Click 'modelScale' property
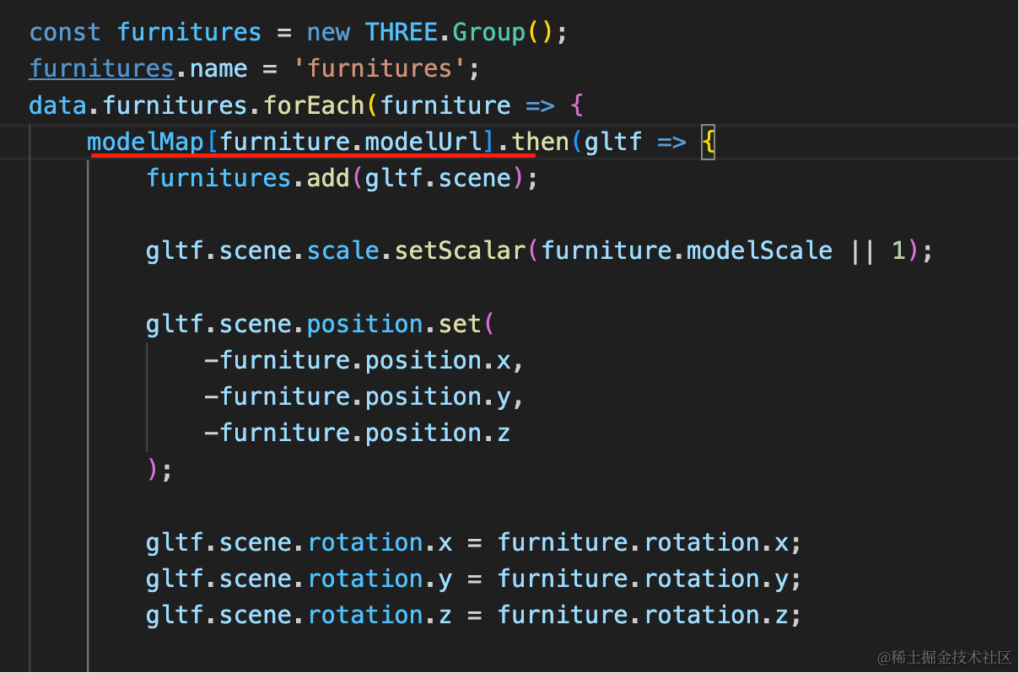This screenshot has height=673, width=1019. (x=759, y=250)
